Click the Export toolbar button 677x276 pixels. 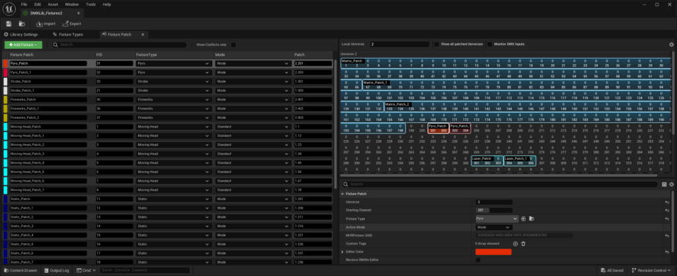click(71, 24)
